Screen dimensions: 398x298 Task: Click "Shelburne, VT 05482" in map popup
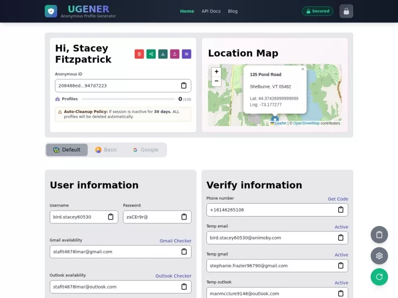click(270, 86)
